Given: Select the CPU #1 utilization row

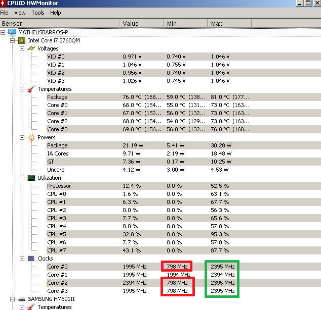Looking at the screenshot, I should tap(184, 202).
